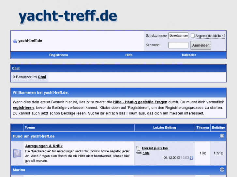Image resolution: width=237 pixels, height=177 pixels.
Task: Click the bold 'Hilfe' in the forum description
Action: click(x=81, y=156)
